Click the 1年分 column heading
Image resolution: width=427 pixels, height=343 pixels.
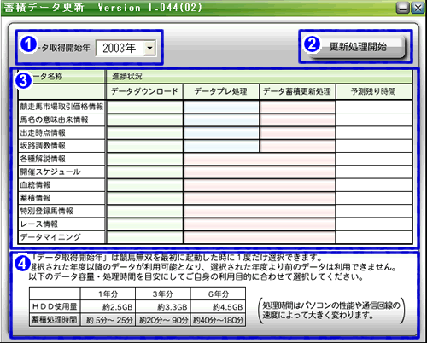(108, 294)
